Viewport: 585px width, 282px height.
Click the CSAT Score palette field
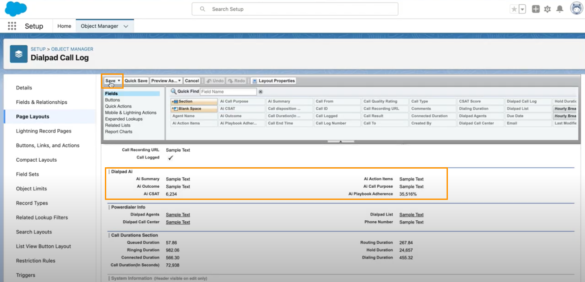(x=481, y=101)
